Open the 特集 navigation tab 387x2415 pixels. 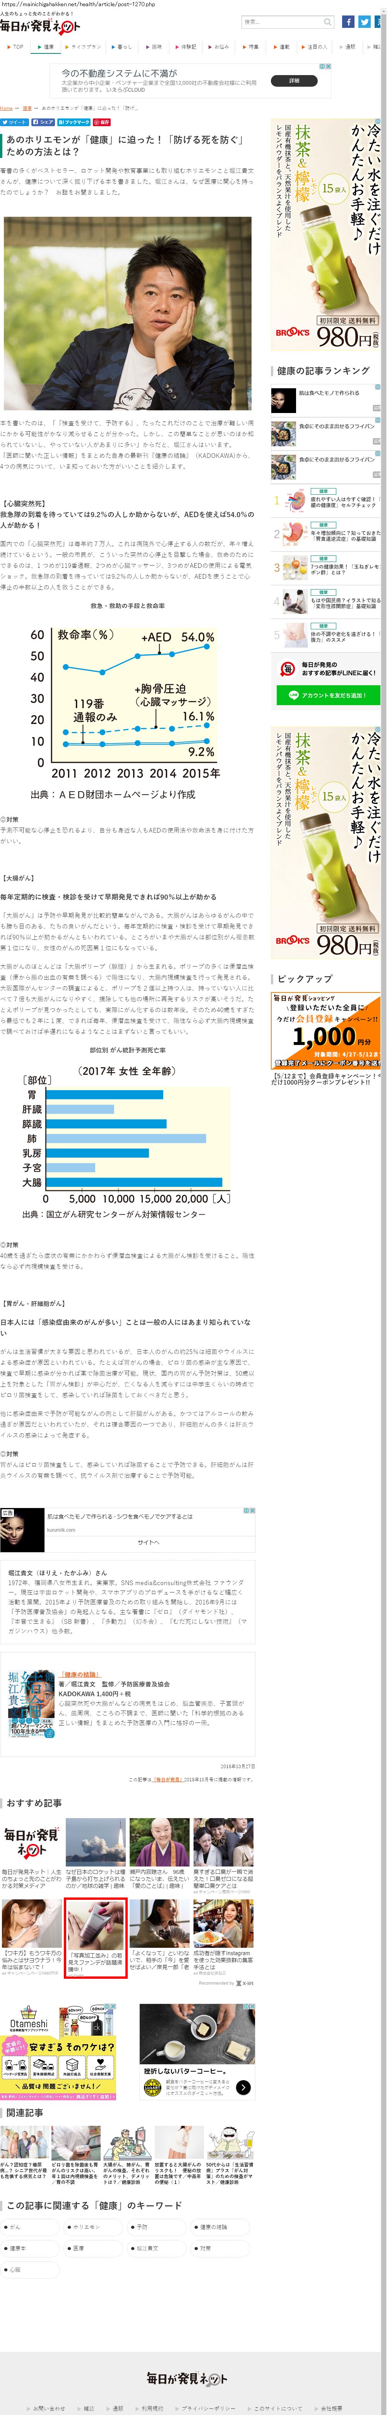252,46
